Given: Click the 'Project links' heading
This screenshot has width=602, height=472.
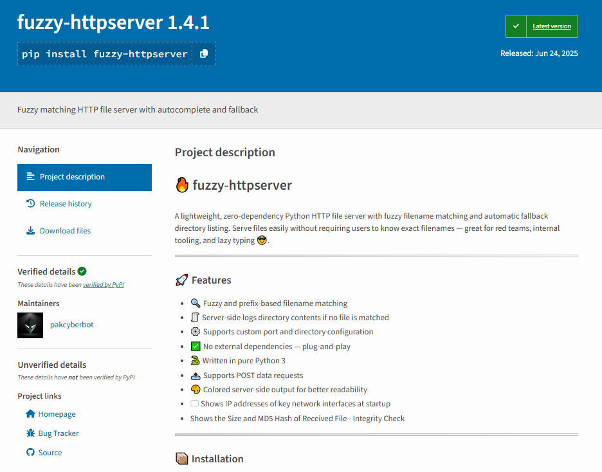Looking at the screenshot, I should (39, 396).
